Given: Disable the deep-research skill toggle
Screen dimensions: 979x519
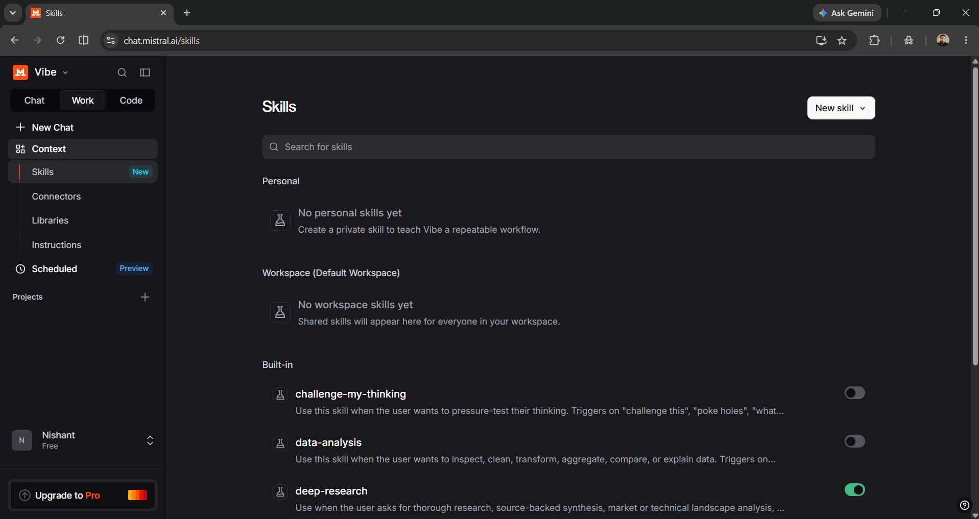Looking at the screenshot, I should click(854, 490).
